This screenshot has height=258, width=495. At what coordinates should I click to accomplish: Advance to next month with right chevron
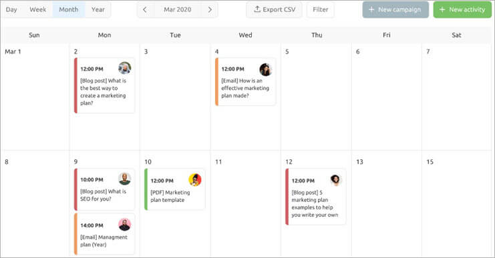click(210, 10)
